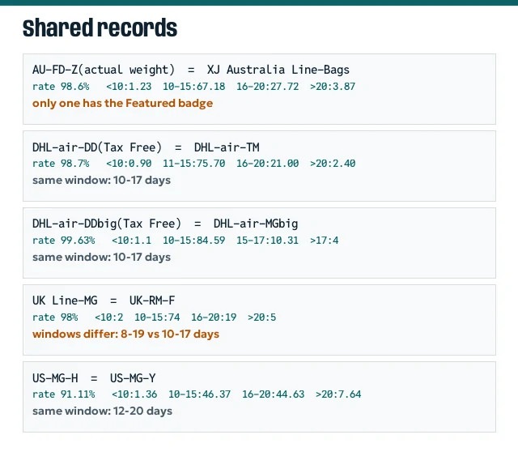The width and height of the screenshot is (518, 456).
Task: Select 'DHL-air-DD(Tax Free) = DHL-air-TM' title
Action: pos(146,147)
